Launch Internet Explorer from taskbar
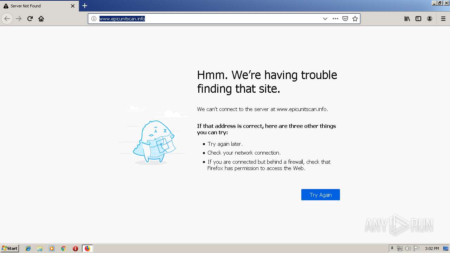 tap(28, 248)
